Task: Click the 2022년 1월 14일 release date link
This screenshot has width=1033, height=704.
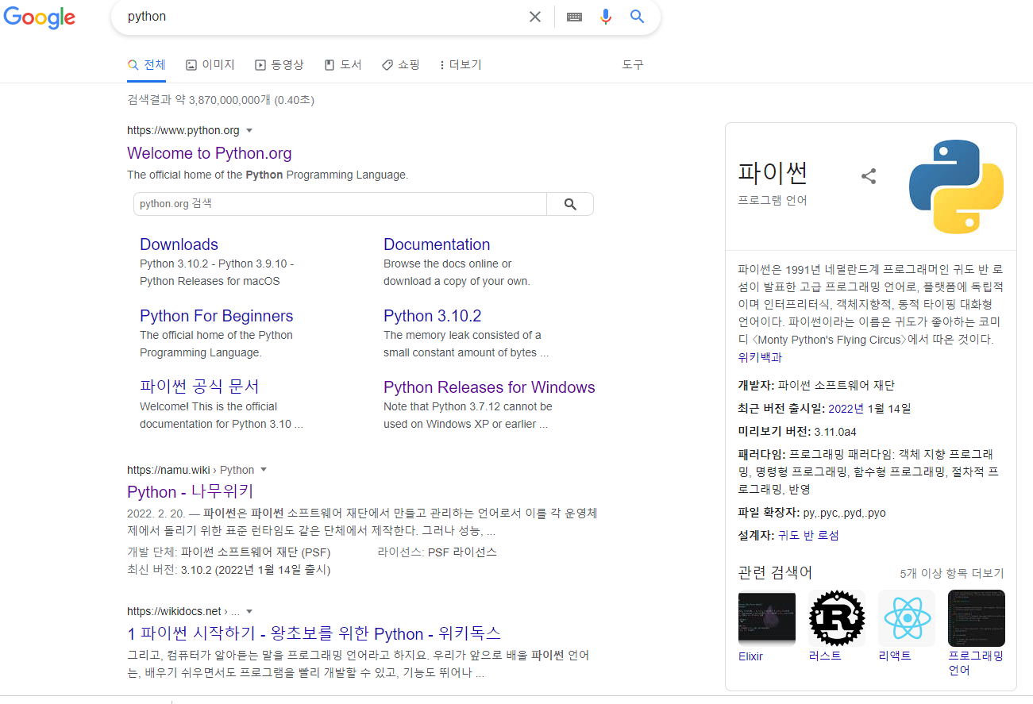Action: click(x=869, y=409)
